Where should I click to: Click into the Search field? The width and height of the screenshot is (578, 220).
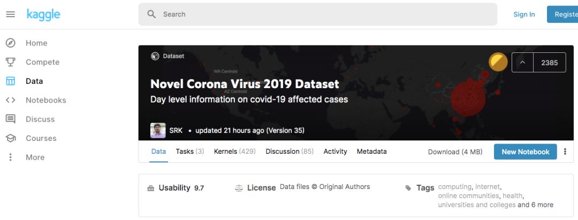321,14
